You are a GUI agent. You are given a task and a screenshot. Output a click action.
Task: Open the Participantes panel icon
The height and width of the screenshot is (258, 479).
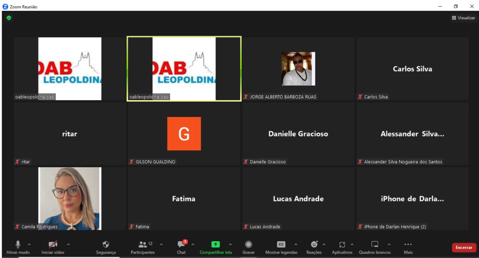[x=143, y=245]
